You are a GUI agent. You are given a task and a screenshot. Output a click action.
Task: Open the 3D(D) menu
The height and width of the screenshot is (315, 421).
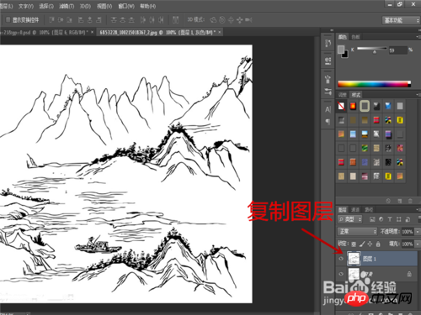(85, 6)
